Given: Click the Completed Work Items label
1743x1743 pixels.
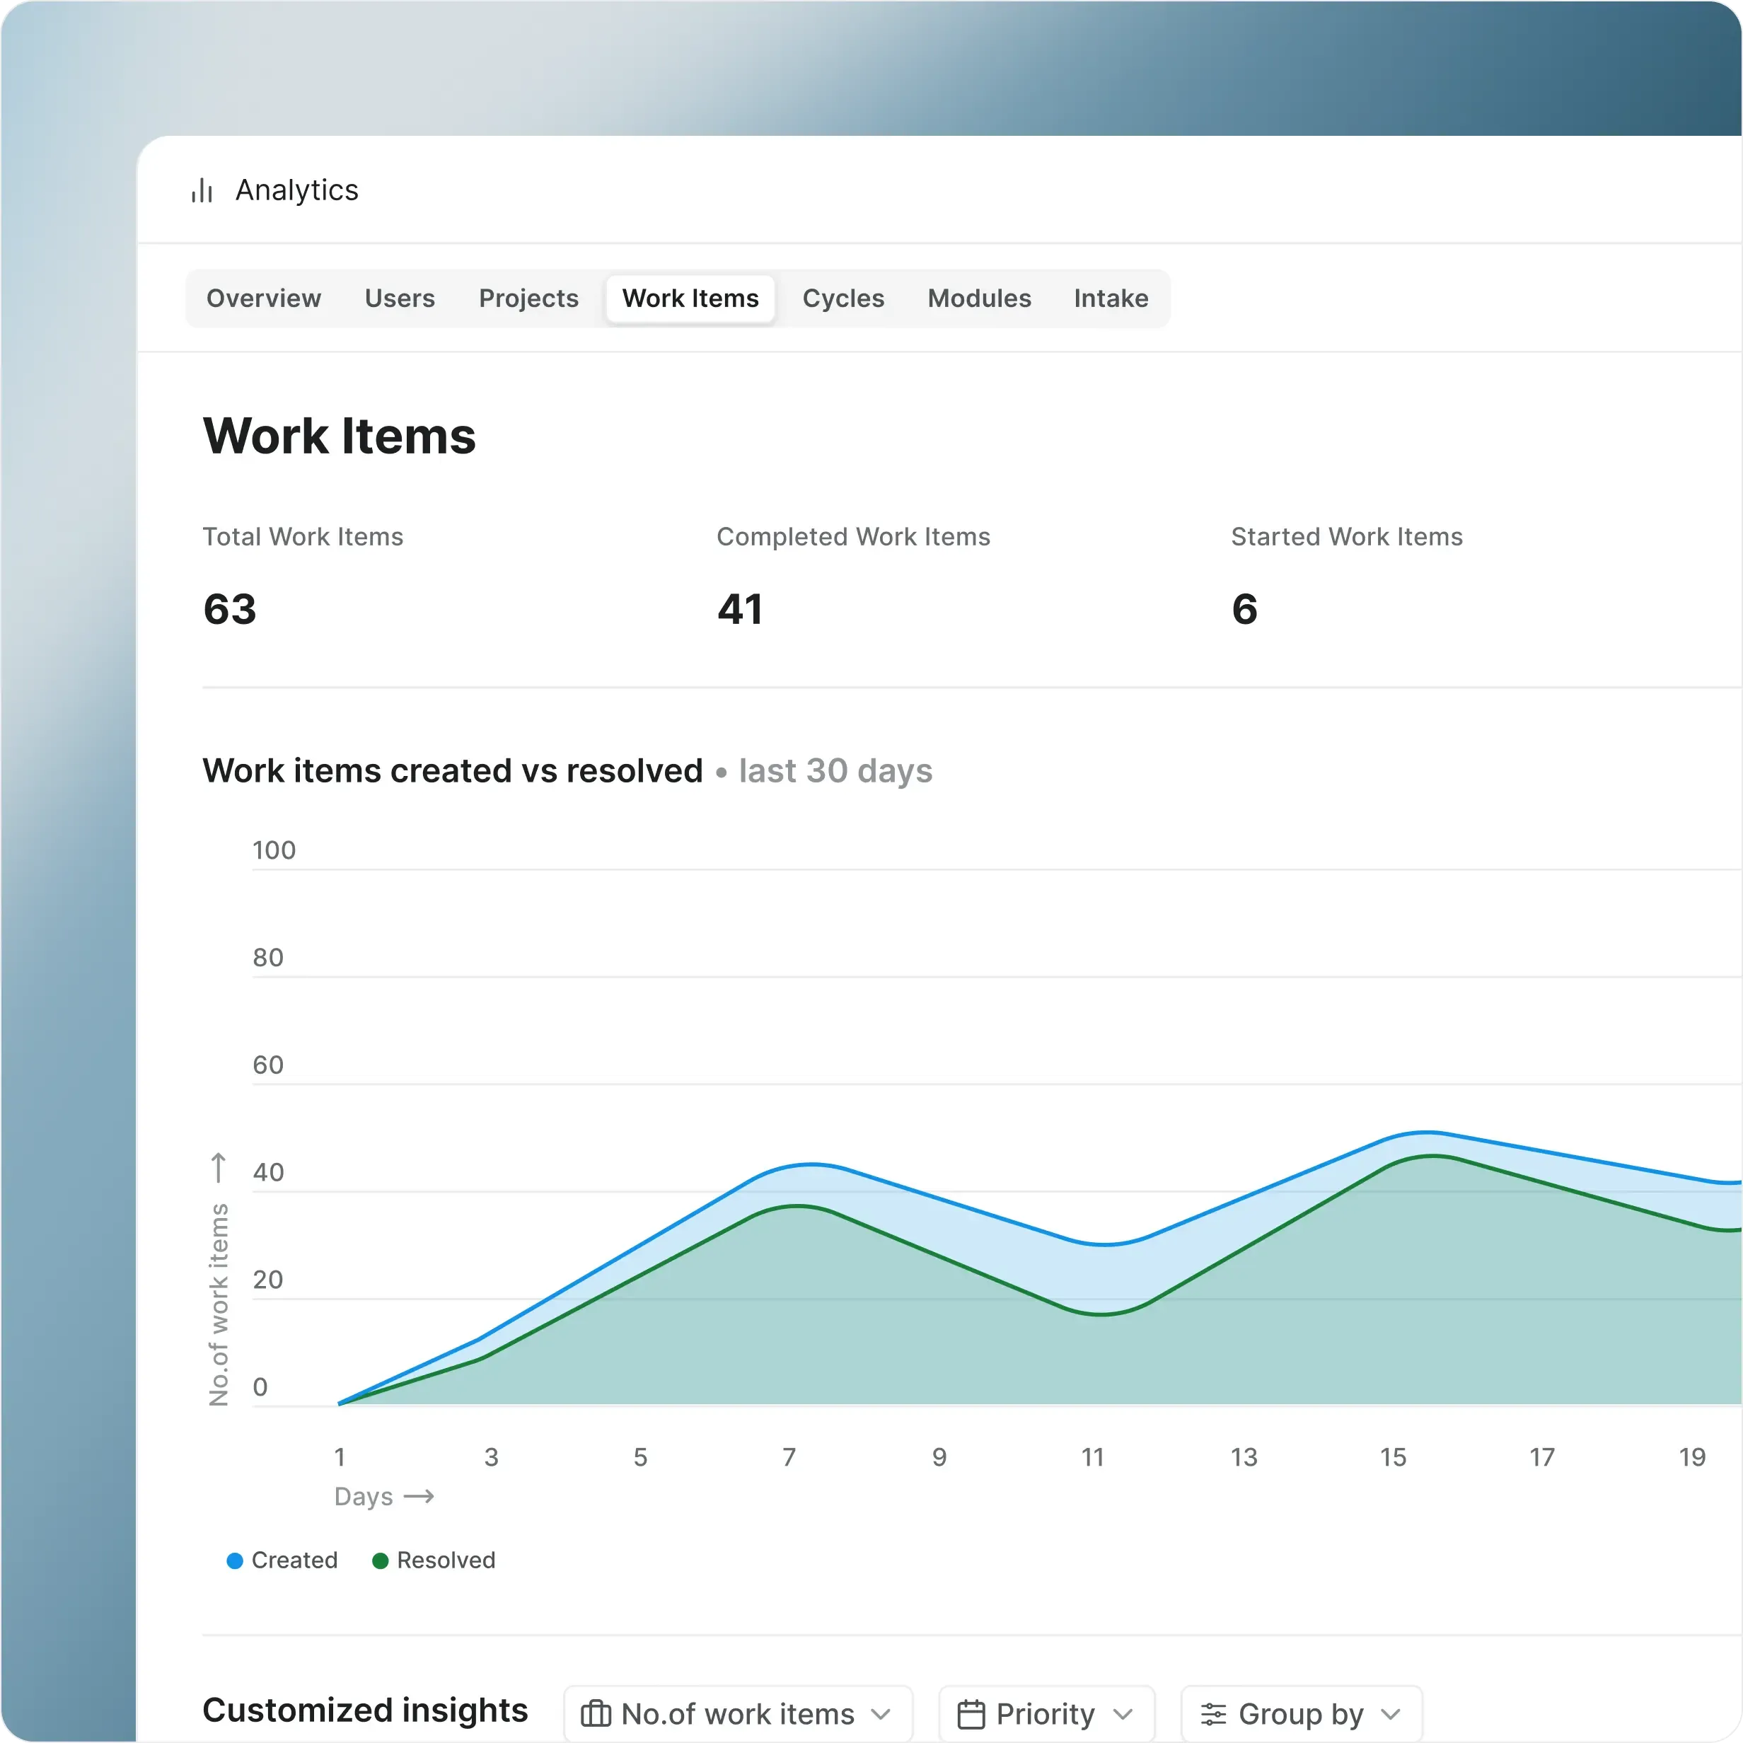Looking at the screenshot, I should pyautogui.click(x=853, y=537).
